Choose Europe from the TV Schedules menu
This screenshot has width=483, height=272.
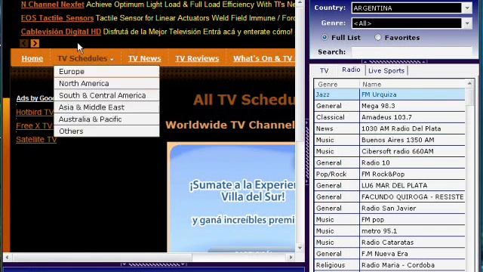coord(106,72)
